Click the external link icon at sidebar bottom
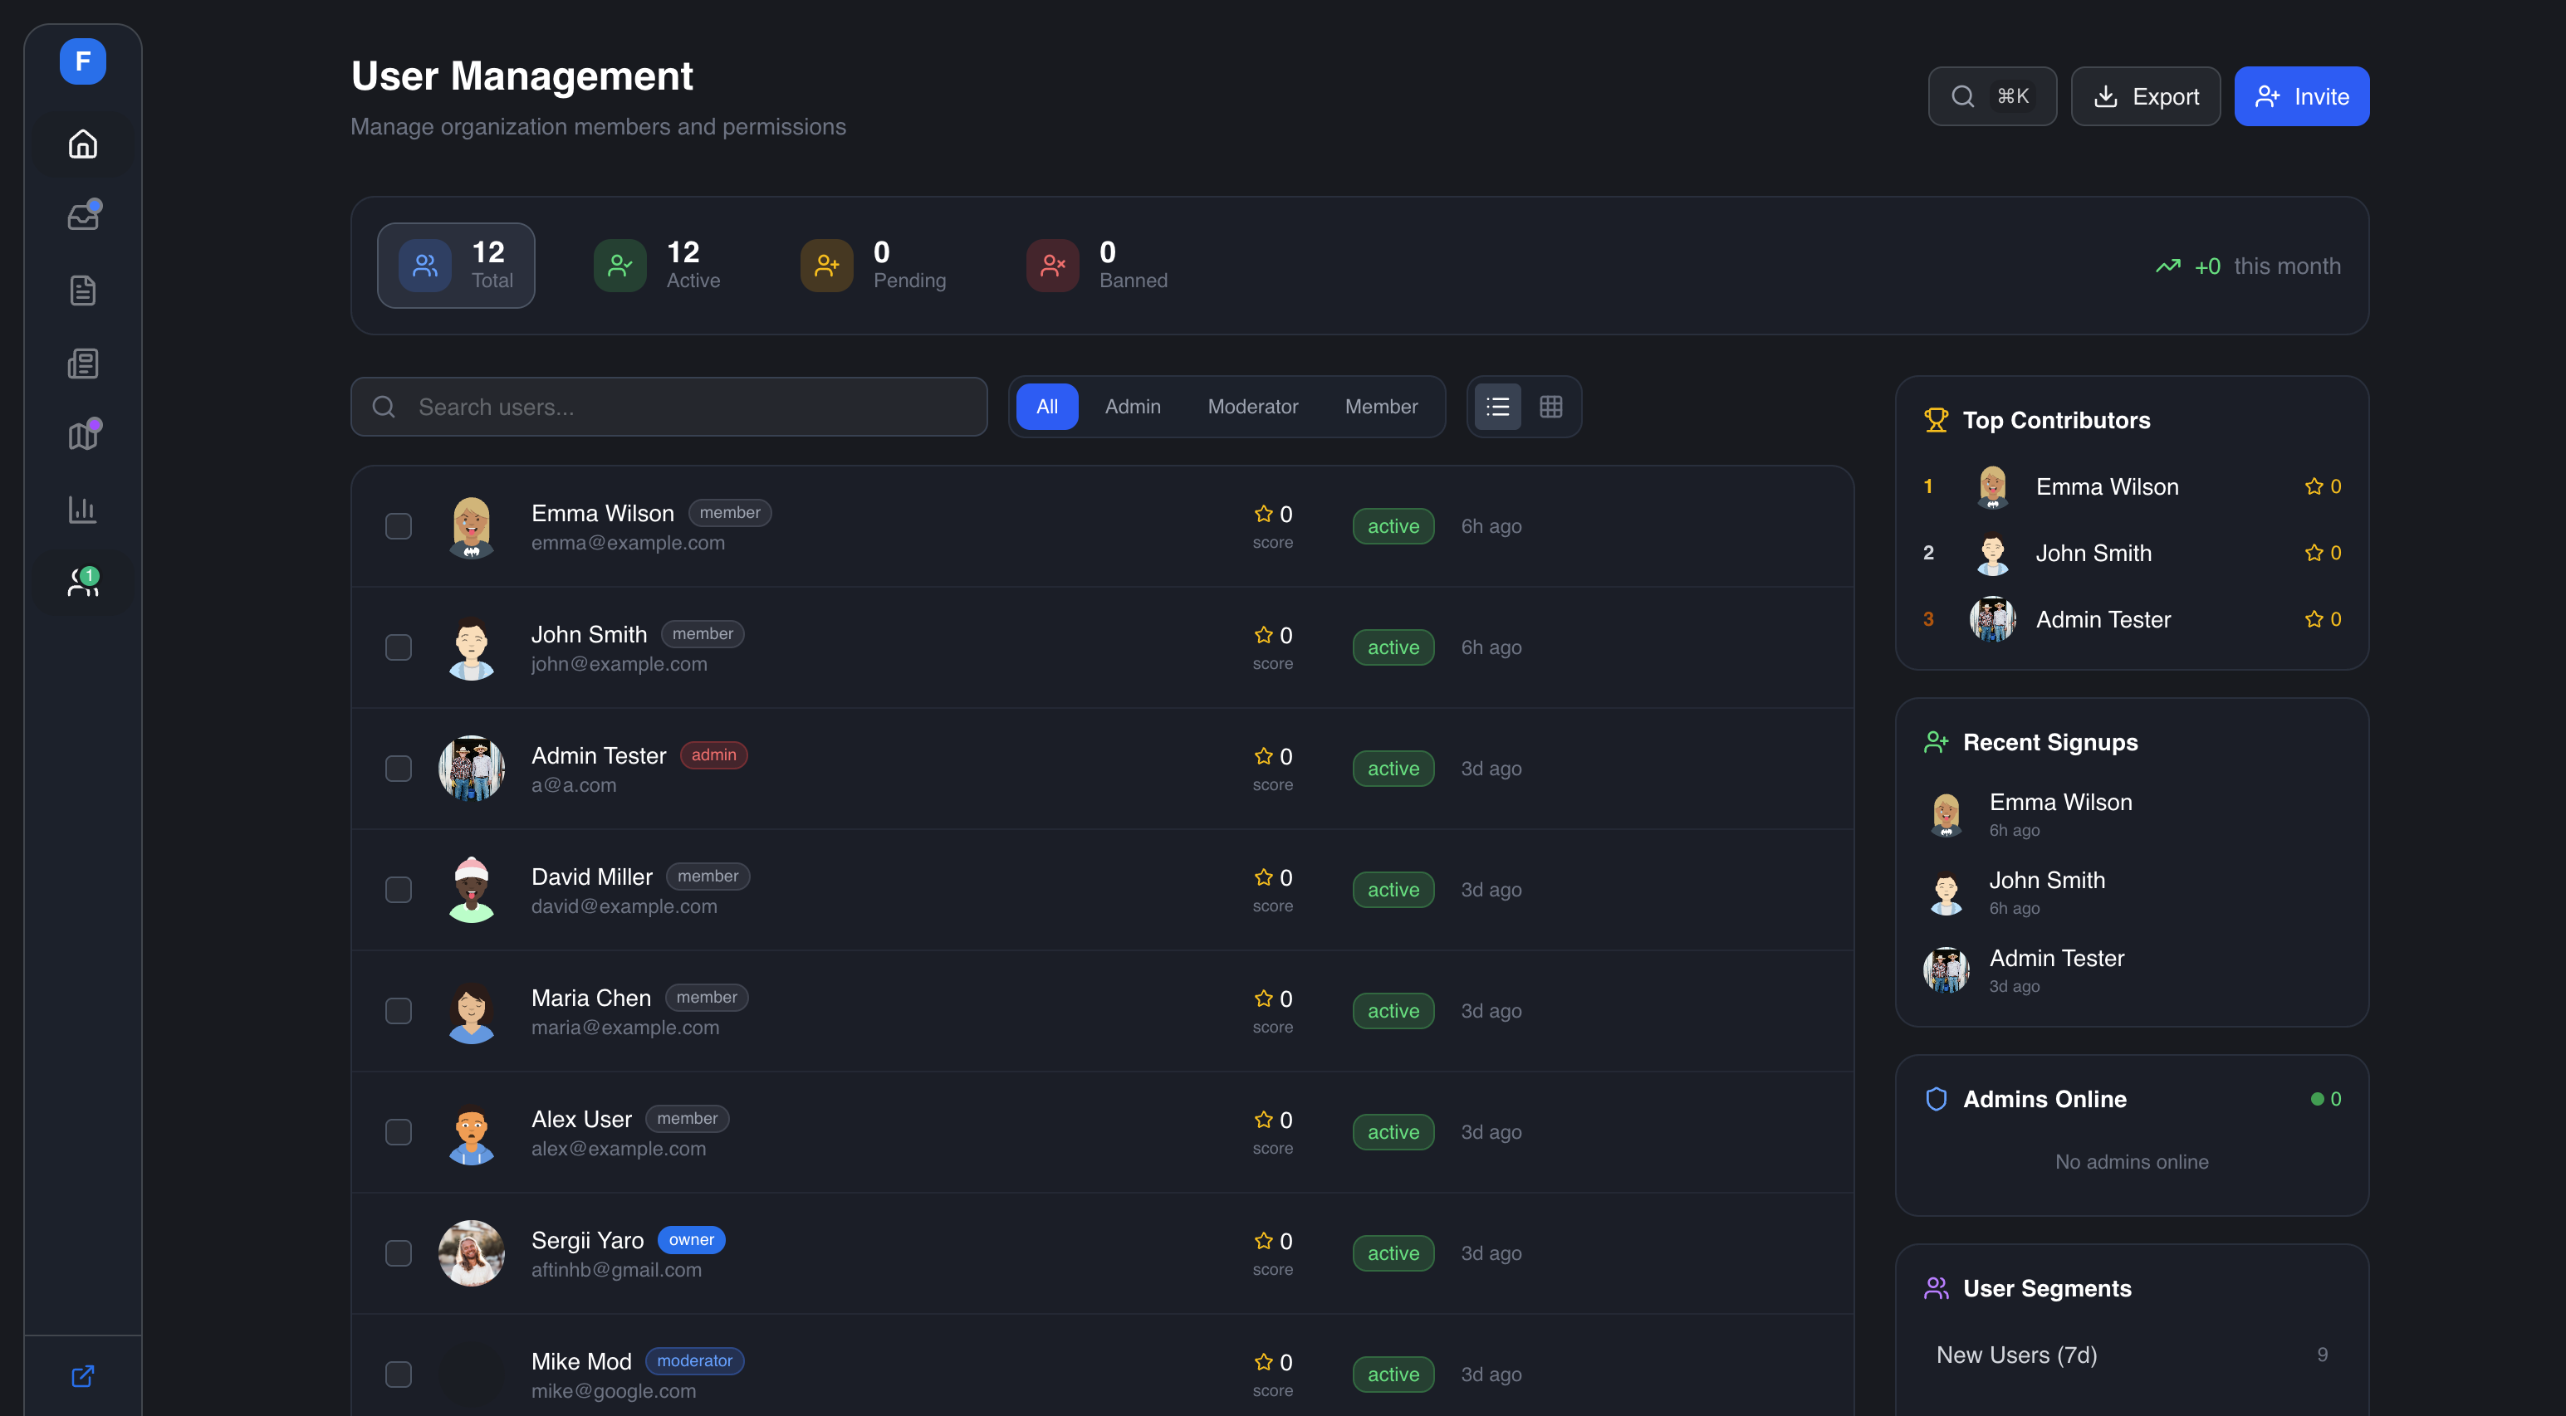Screen dimensions: 2566x1416 83,1376
